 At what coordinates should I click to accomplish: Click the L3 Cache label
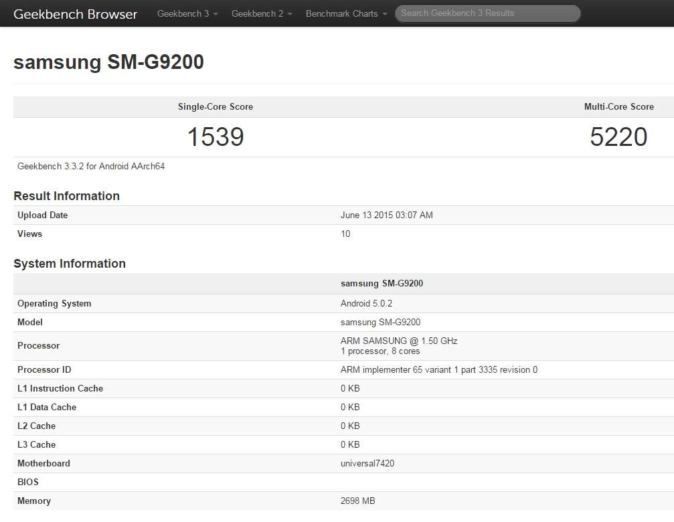37,444
